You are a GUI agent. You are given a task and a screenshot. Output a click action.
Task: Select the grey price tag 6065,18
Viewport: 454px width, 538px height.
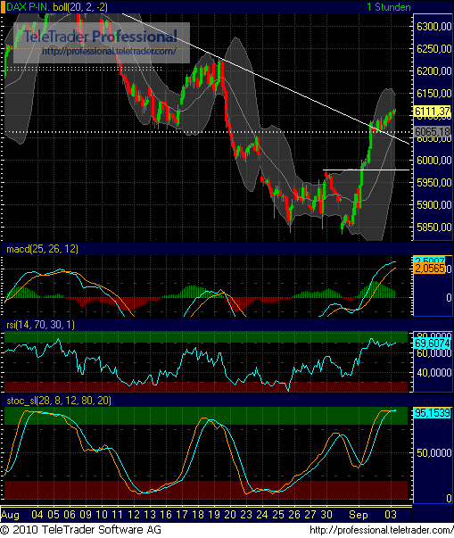(433, 131)
